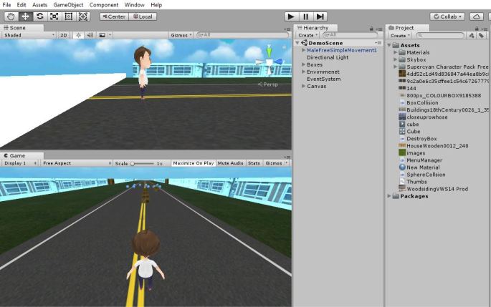
Task: Click the Collab button
Action: tap(449, 16)
